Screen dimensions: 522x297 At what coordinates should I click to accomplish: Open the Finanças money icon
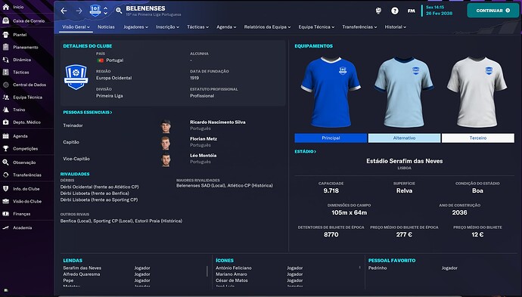pyautogui.click(x=5, y=214)
